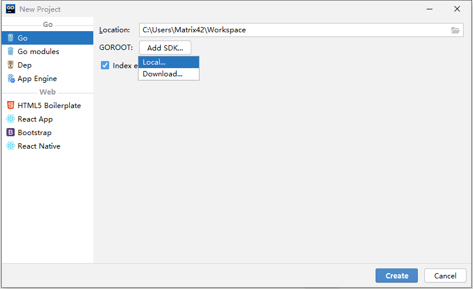Select Go modules project type
This screenshot has width=473, height=289.
[48, 51]
